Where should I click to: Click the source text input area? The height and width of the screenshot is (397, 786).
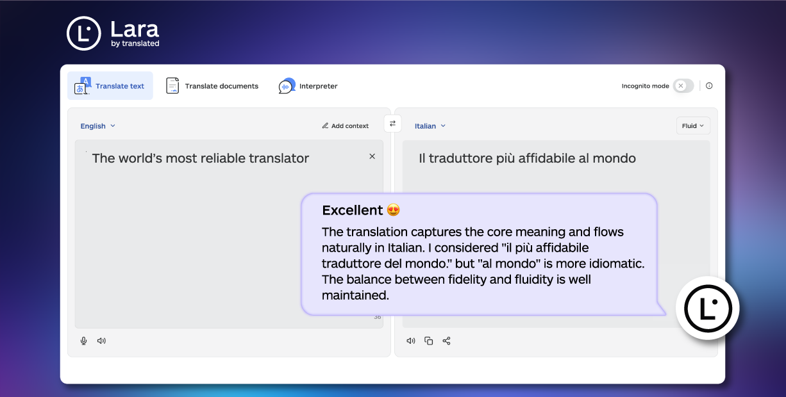(x=229, y=234)
